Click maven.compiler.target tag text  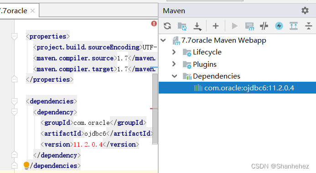coord(75,69)
